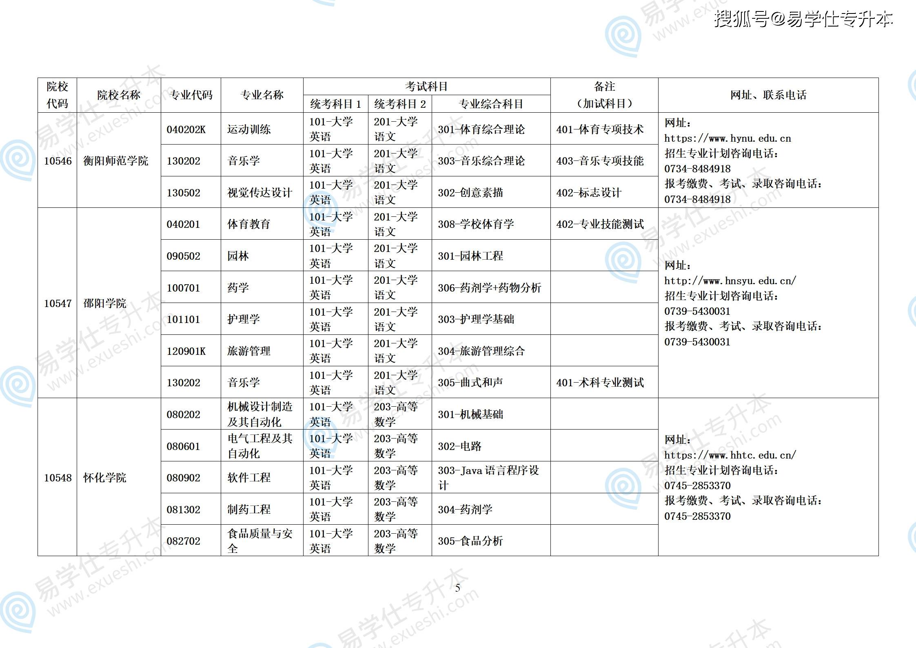Click major code 090502

pyautogui.click(x=184, y=256)
